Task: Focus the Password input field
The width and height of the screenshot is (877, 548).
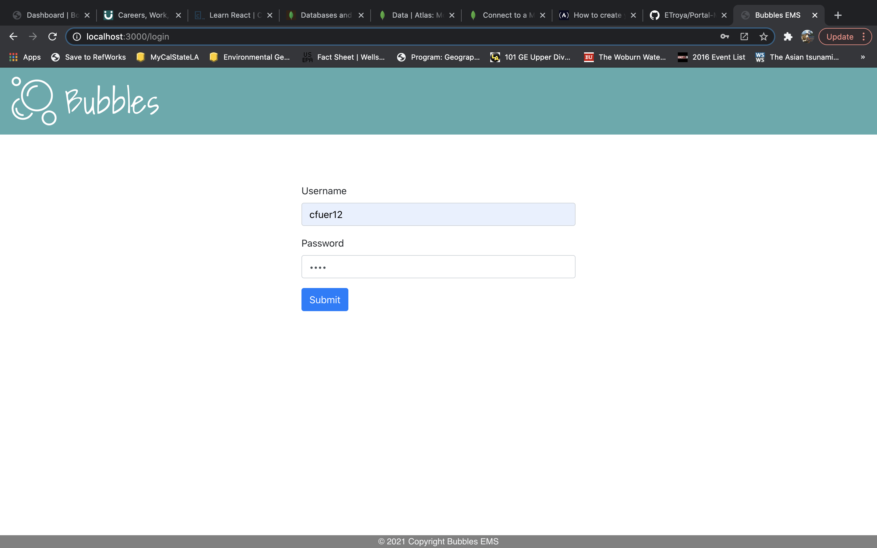Action: tap(438, 267)
